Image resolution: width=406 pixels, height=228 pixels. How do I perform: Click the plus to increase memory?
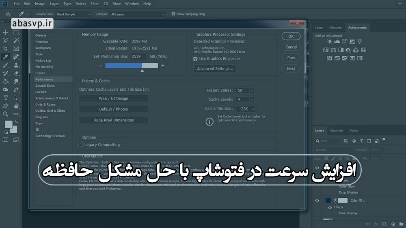pos(163,66)
